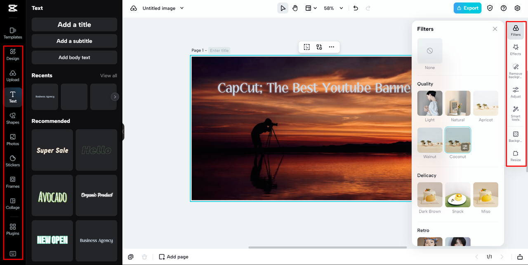The width and height of the screenshot is (528, 265).
Task: Select the hand pan tool
Action: click(x=295, y=8)
